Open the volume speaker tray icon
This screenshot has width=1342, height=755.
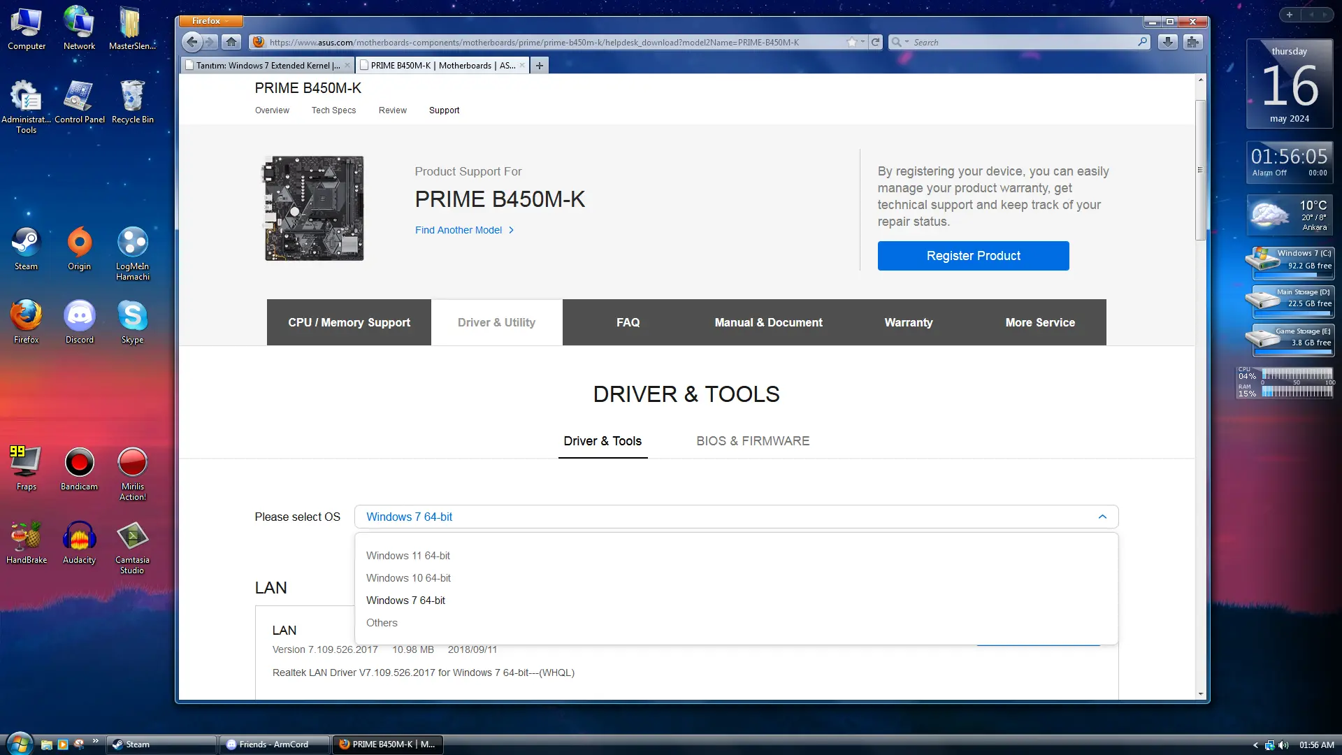(1283, 745)
